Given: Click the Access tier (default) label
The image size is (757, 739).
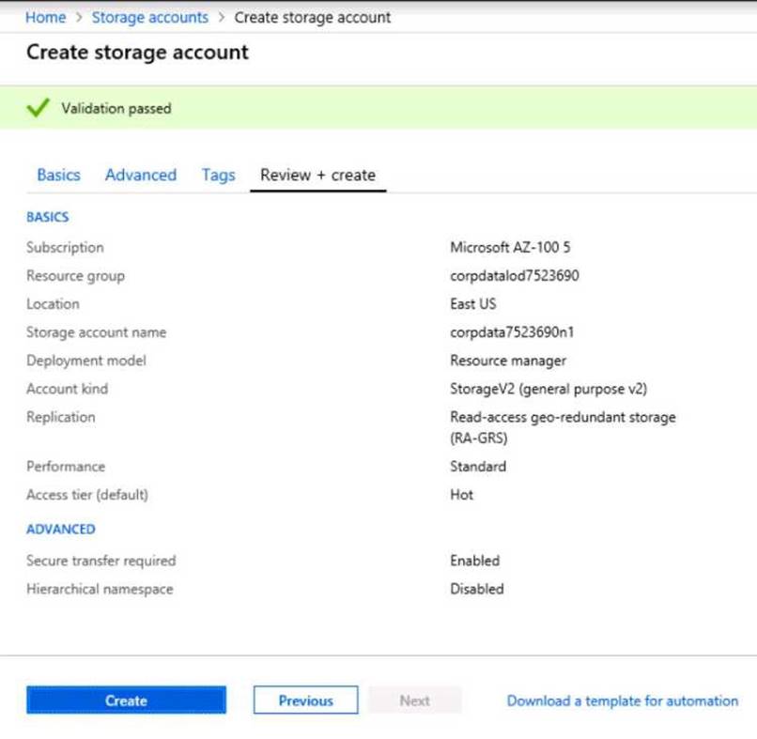Looking at the screenshot, I should coord(87,495).
